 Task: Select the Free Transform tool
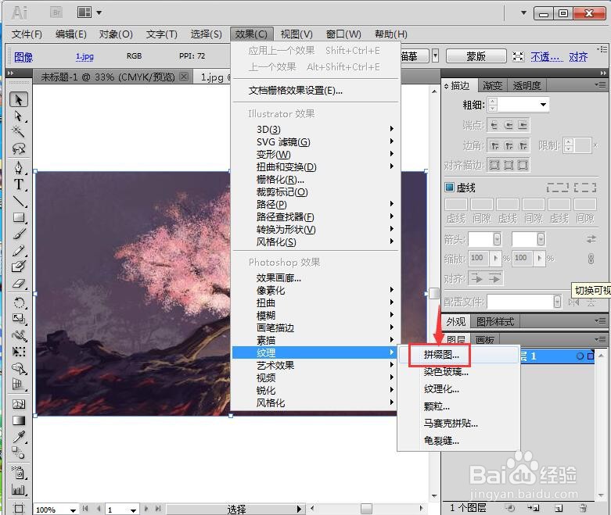(18, 352)
